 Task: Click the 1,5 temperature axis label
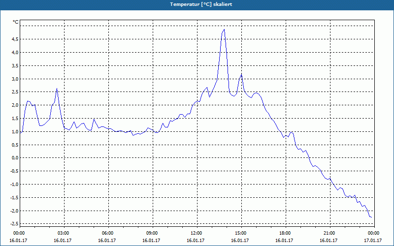15,118
